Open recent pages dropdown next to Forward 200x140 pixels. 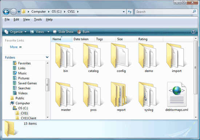click(19, 12)
